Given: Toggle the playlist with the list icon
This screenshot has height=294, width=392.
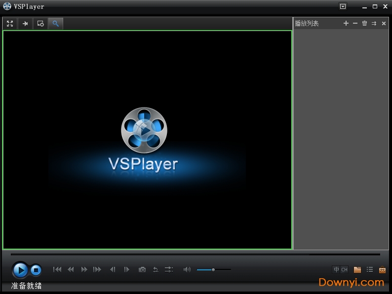Looking at the screenshot, I should (370, 269).
